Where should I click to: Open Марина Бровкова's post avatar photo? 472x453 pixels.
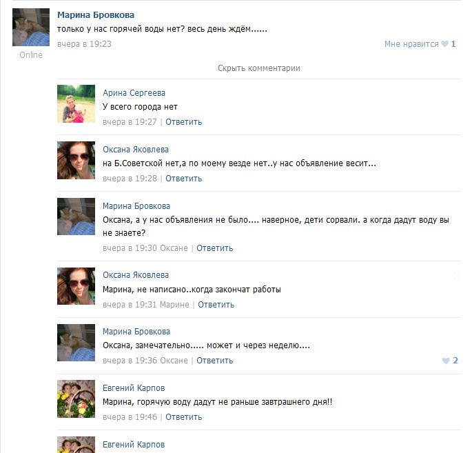[x=31, y=27]
